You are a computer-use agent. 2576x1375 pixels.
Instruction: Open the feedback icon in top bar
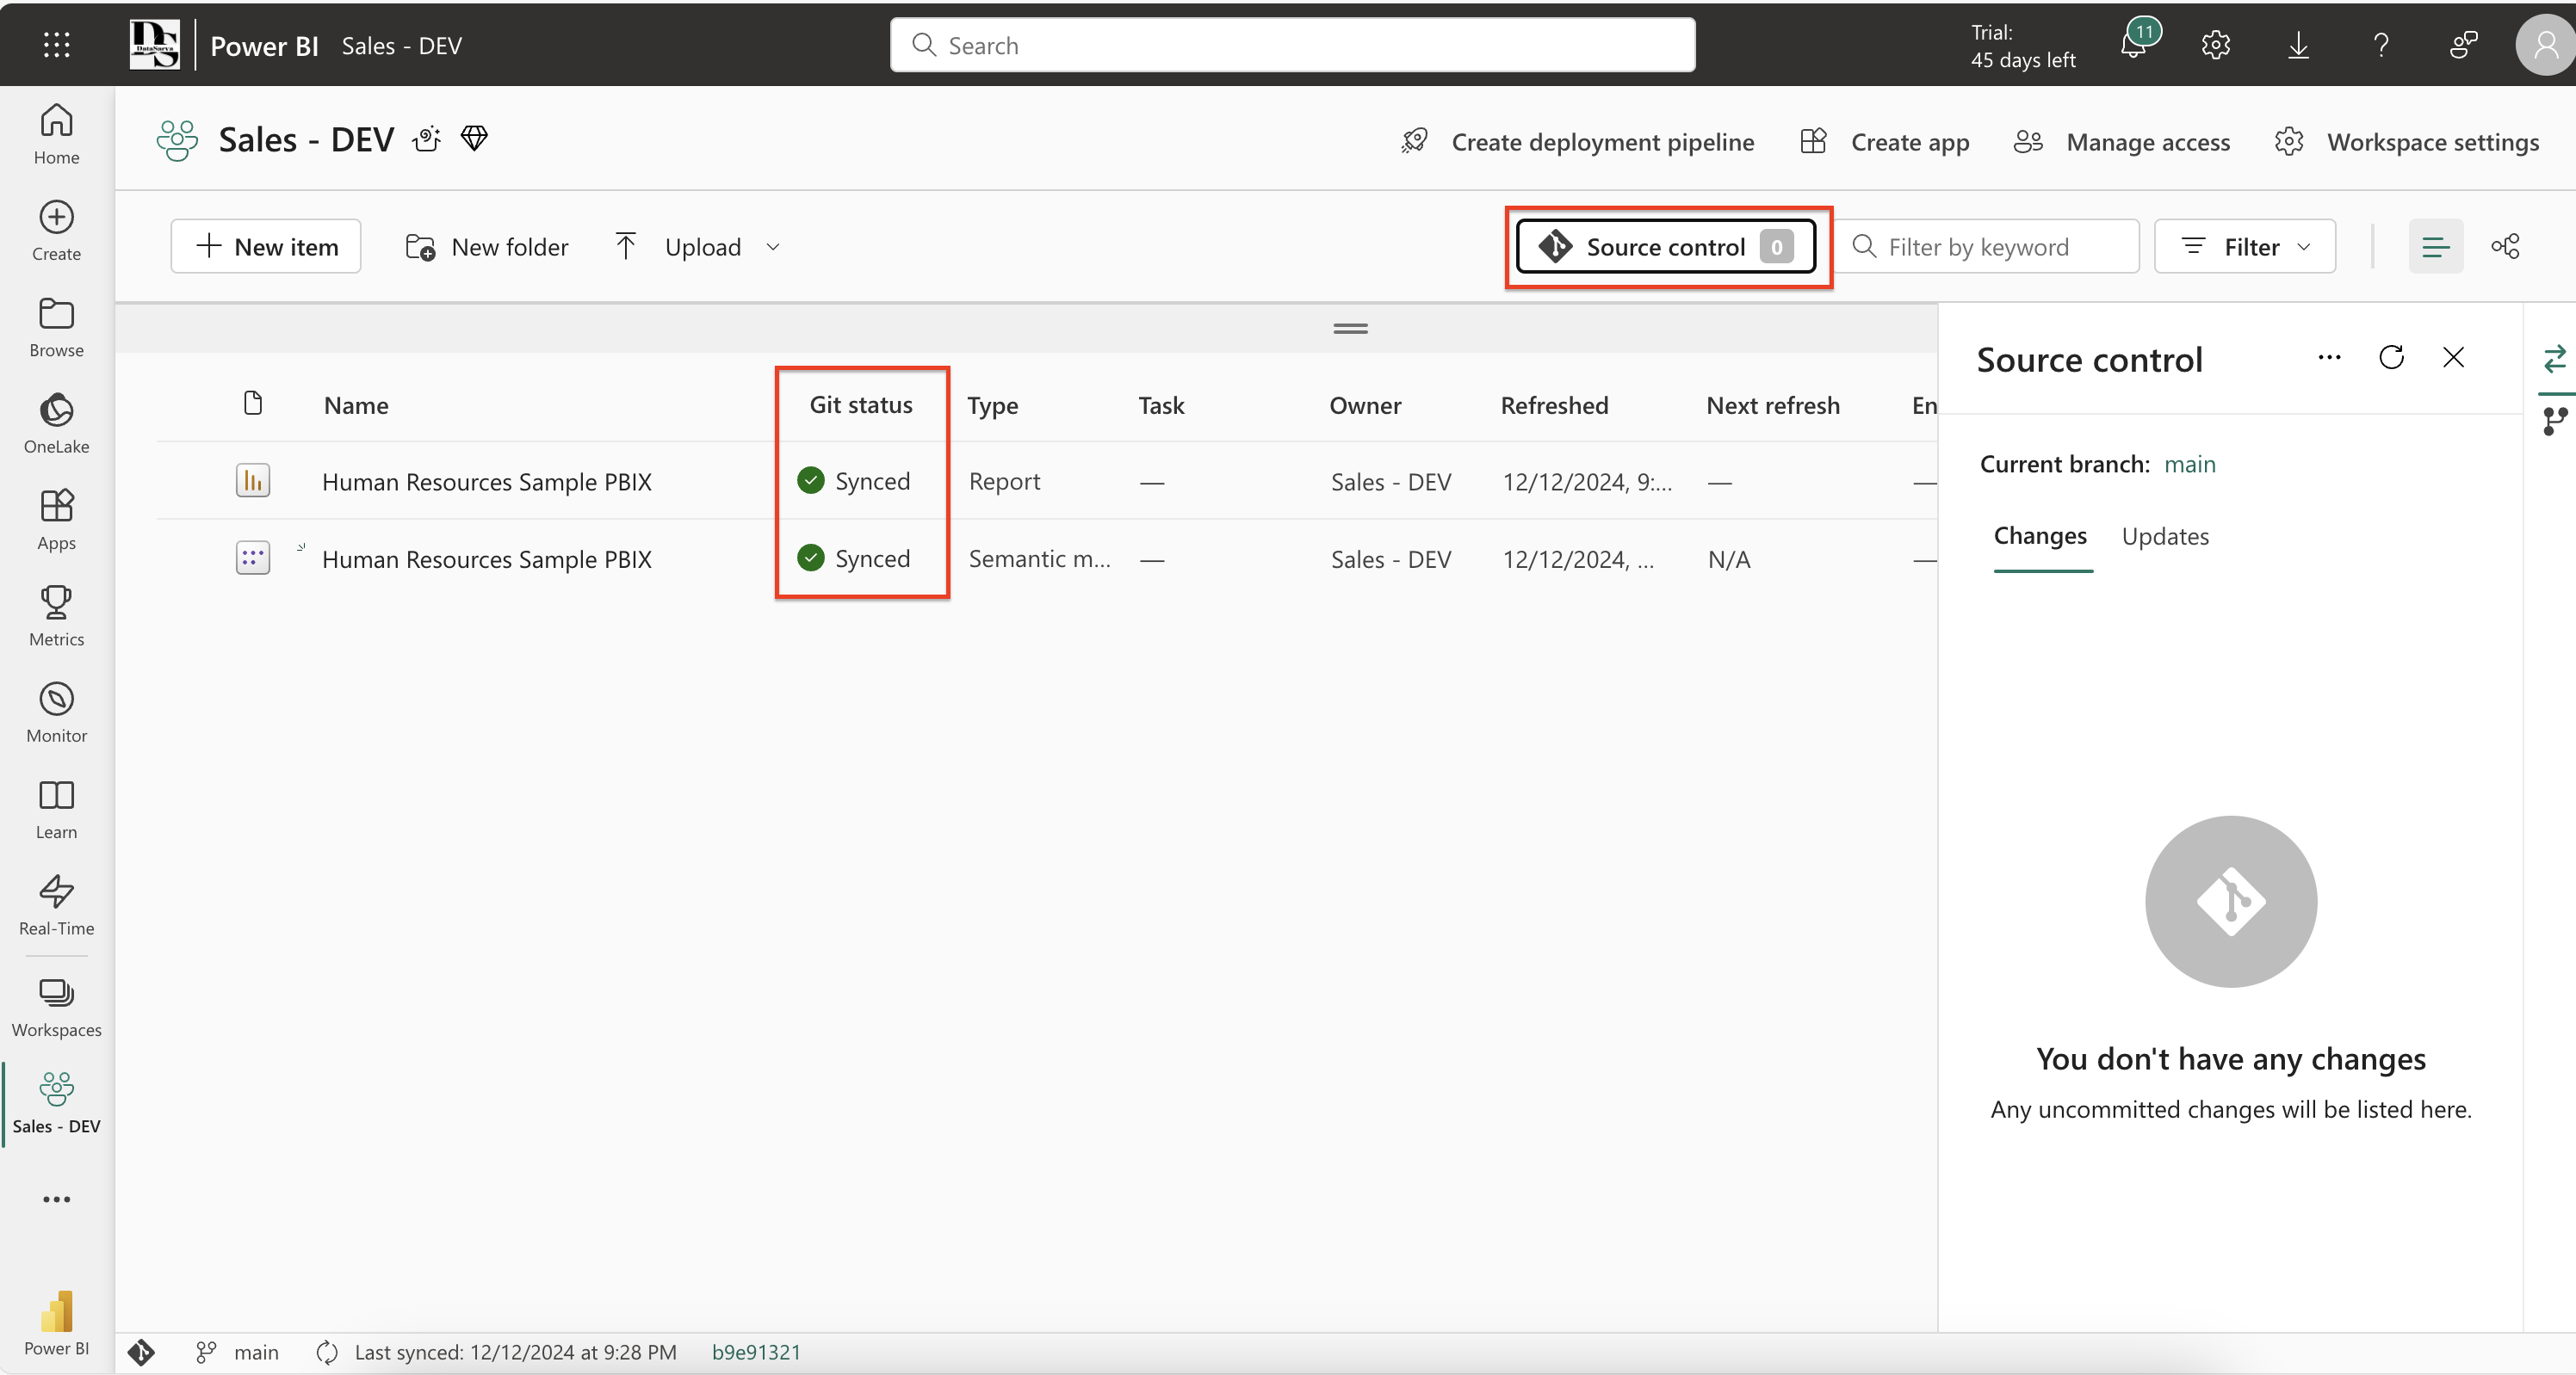tap(2463, 45)
